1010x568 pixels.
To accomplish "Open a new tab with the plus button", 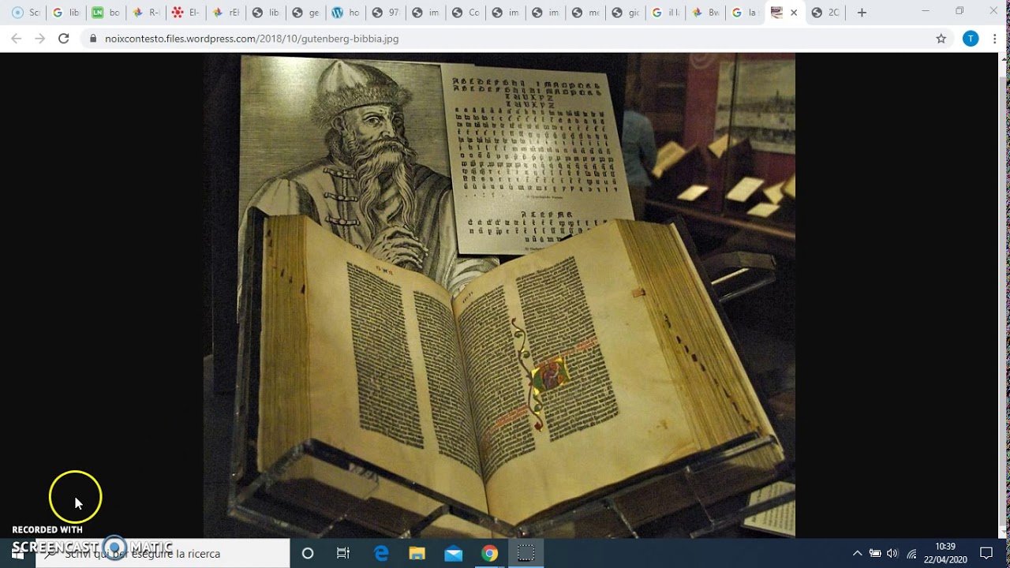I will point(862,13).
